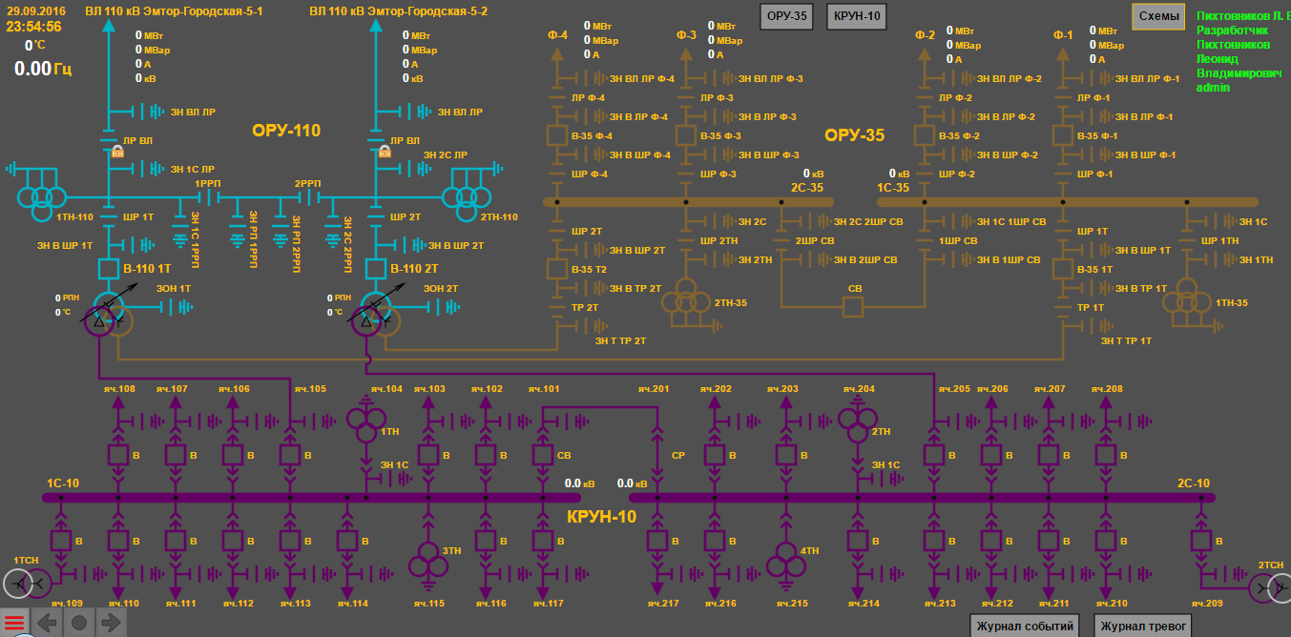The width and height of the screenshot is (1291, 637).
Task: Click the back arrow navigation icon
Action: coord(48,624)
